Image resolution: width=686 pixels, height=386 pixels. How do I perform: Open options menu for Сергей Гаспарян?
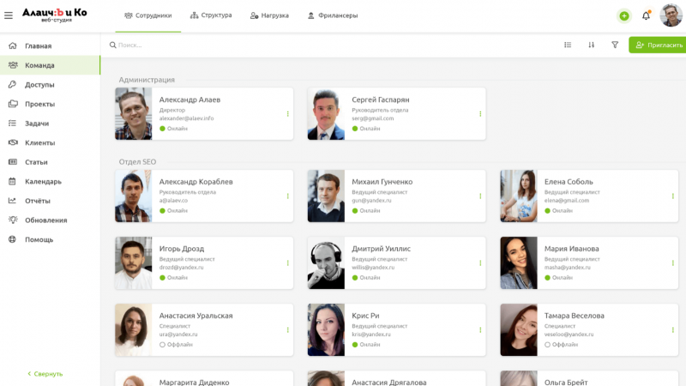click(x=480, y=113)
